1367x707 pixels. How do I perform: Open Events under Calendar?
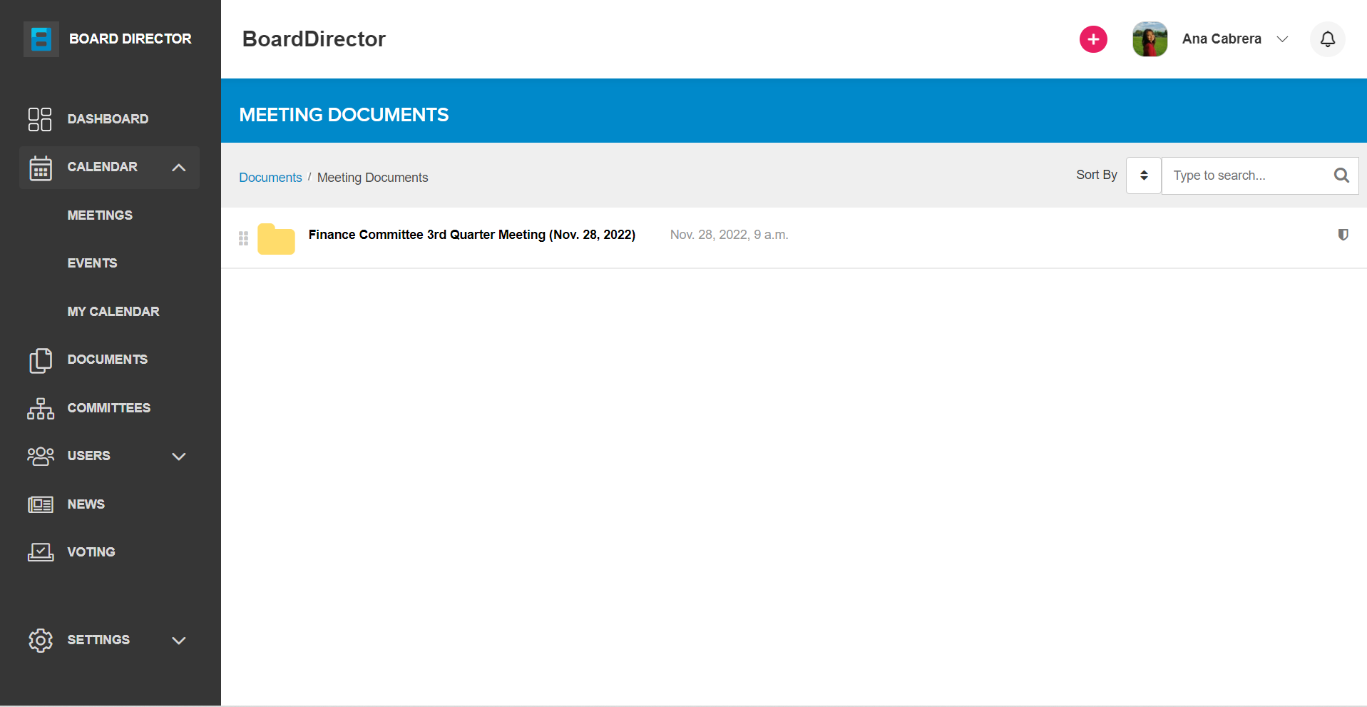coord(92,263)
